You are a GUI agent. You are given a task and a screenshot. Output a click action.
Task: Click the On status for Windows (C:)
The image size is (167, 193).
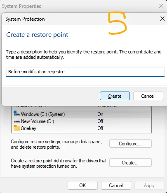pyautogui.click(x=100, y=114)
